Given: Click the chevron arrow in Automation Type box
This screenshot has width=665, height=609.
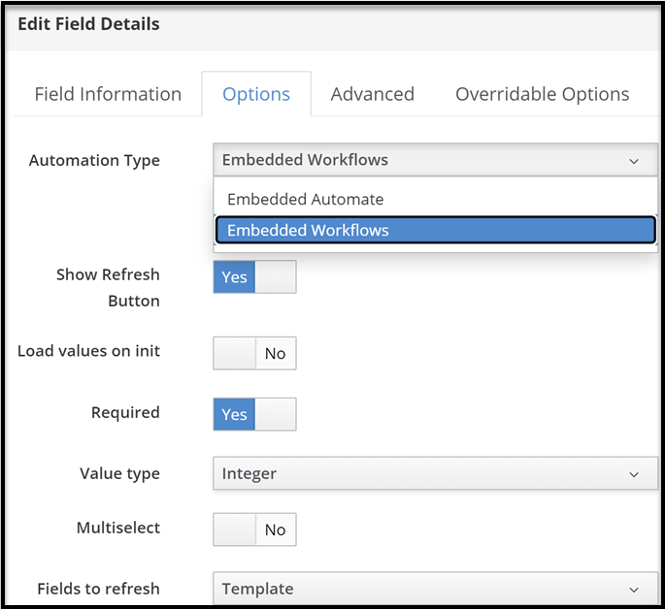Looking at the screenshot, I should 634,161.
